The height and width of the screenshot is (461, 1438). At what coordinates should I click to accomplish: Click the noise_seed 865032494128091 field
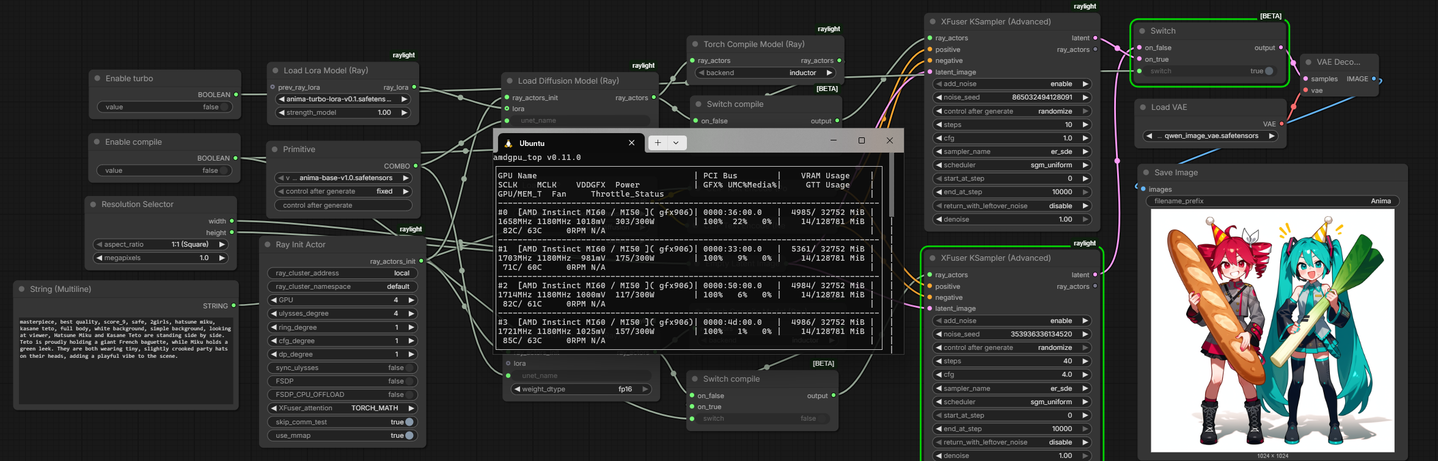[1012, 98]
